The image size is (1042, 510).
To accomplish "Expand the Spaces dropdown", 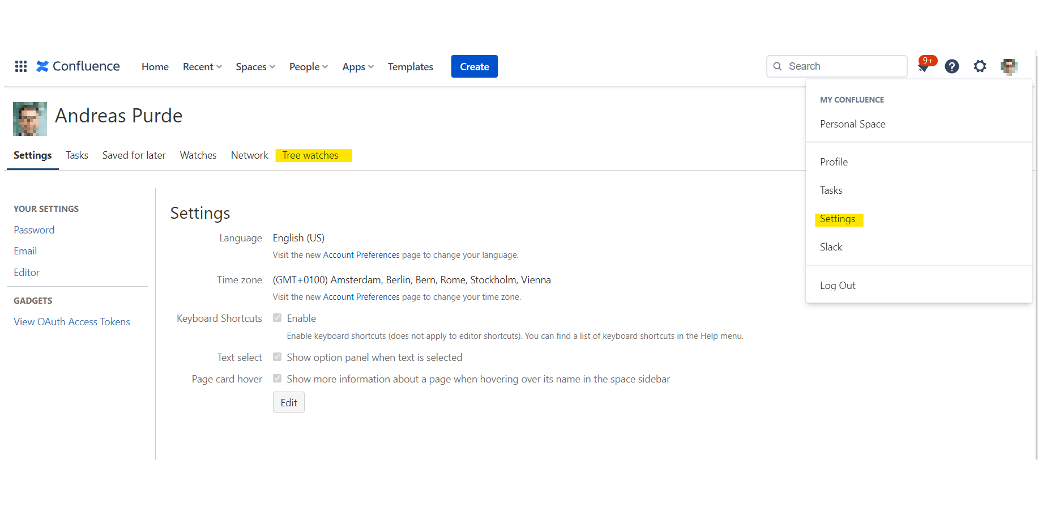I will coord(255,67).
